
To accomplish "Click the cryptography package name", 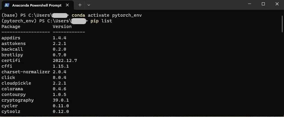I will tap(18, 100).
